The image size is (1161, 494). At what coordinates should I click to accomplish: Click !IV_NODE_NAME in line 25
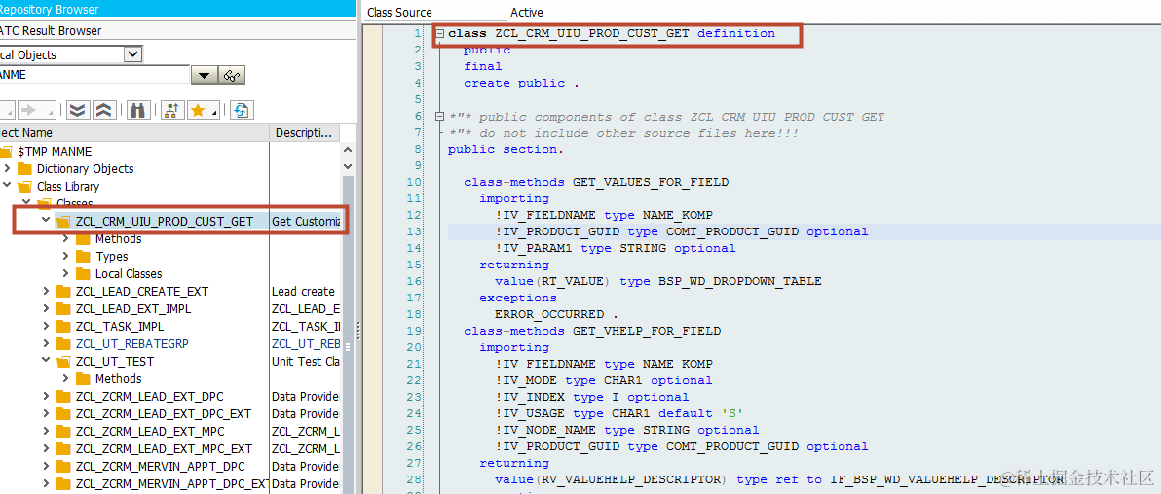[x=546, y=430]
